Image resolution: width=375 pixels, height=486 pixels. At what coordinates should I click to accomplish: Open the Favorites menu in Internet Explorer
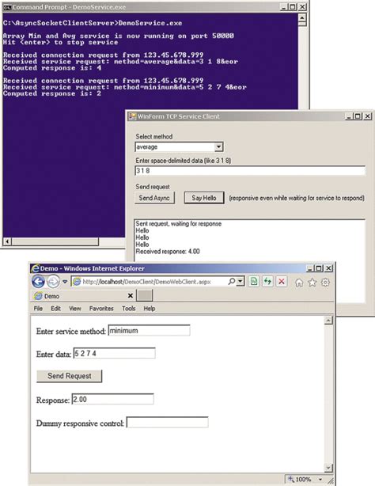(x=101, y=309)
